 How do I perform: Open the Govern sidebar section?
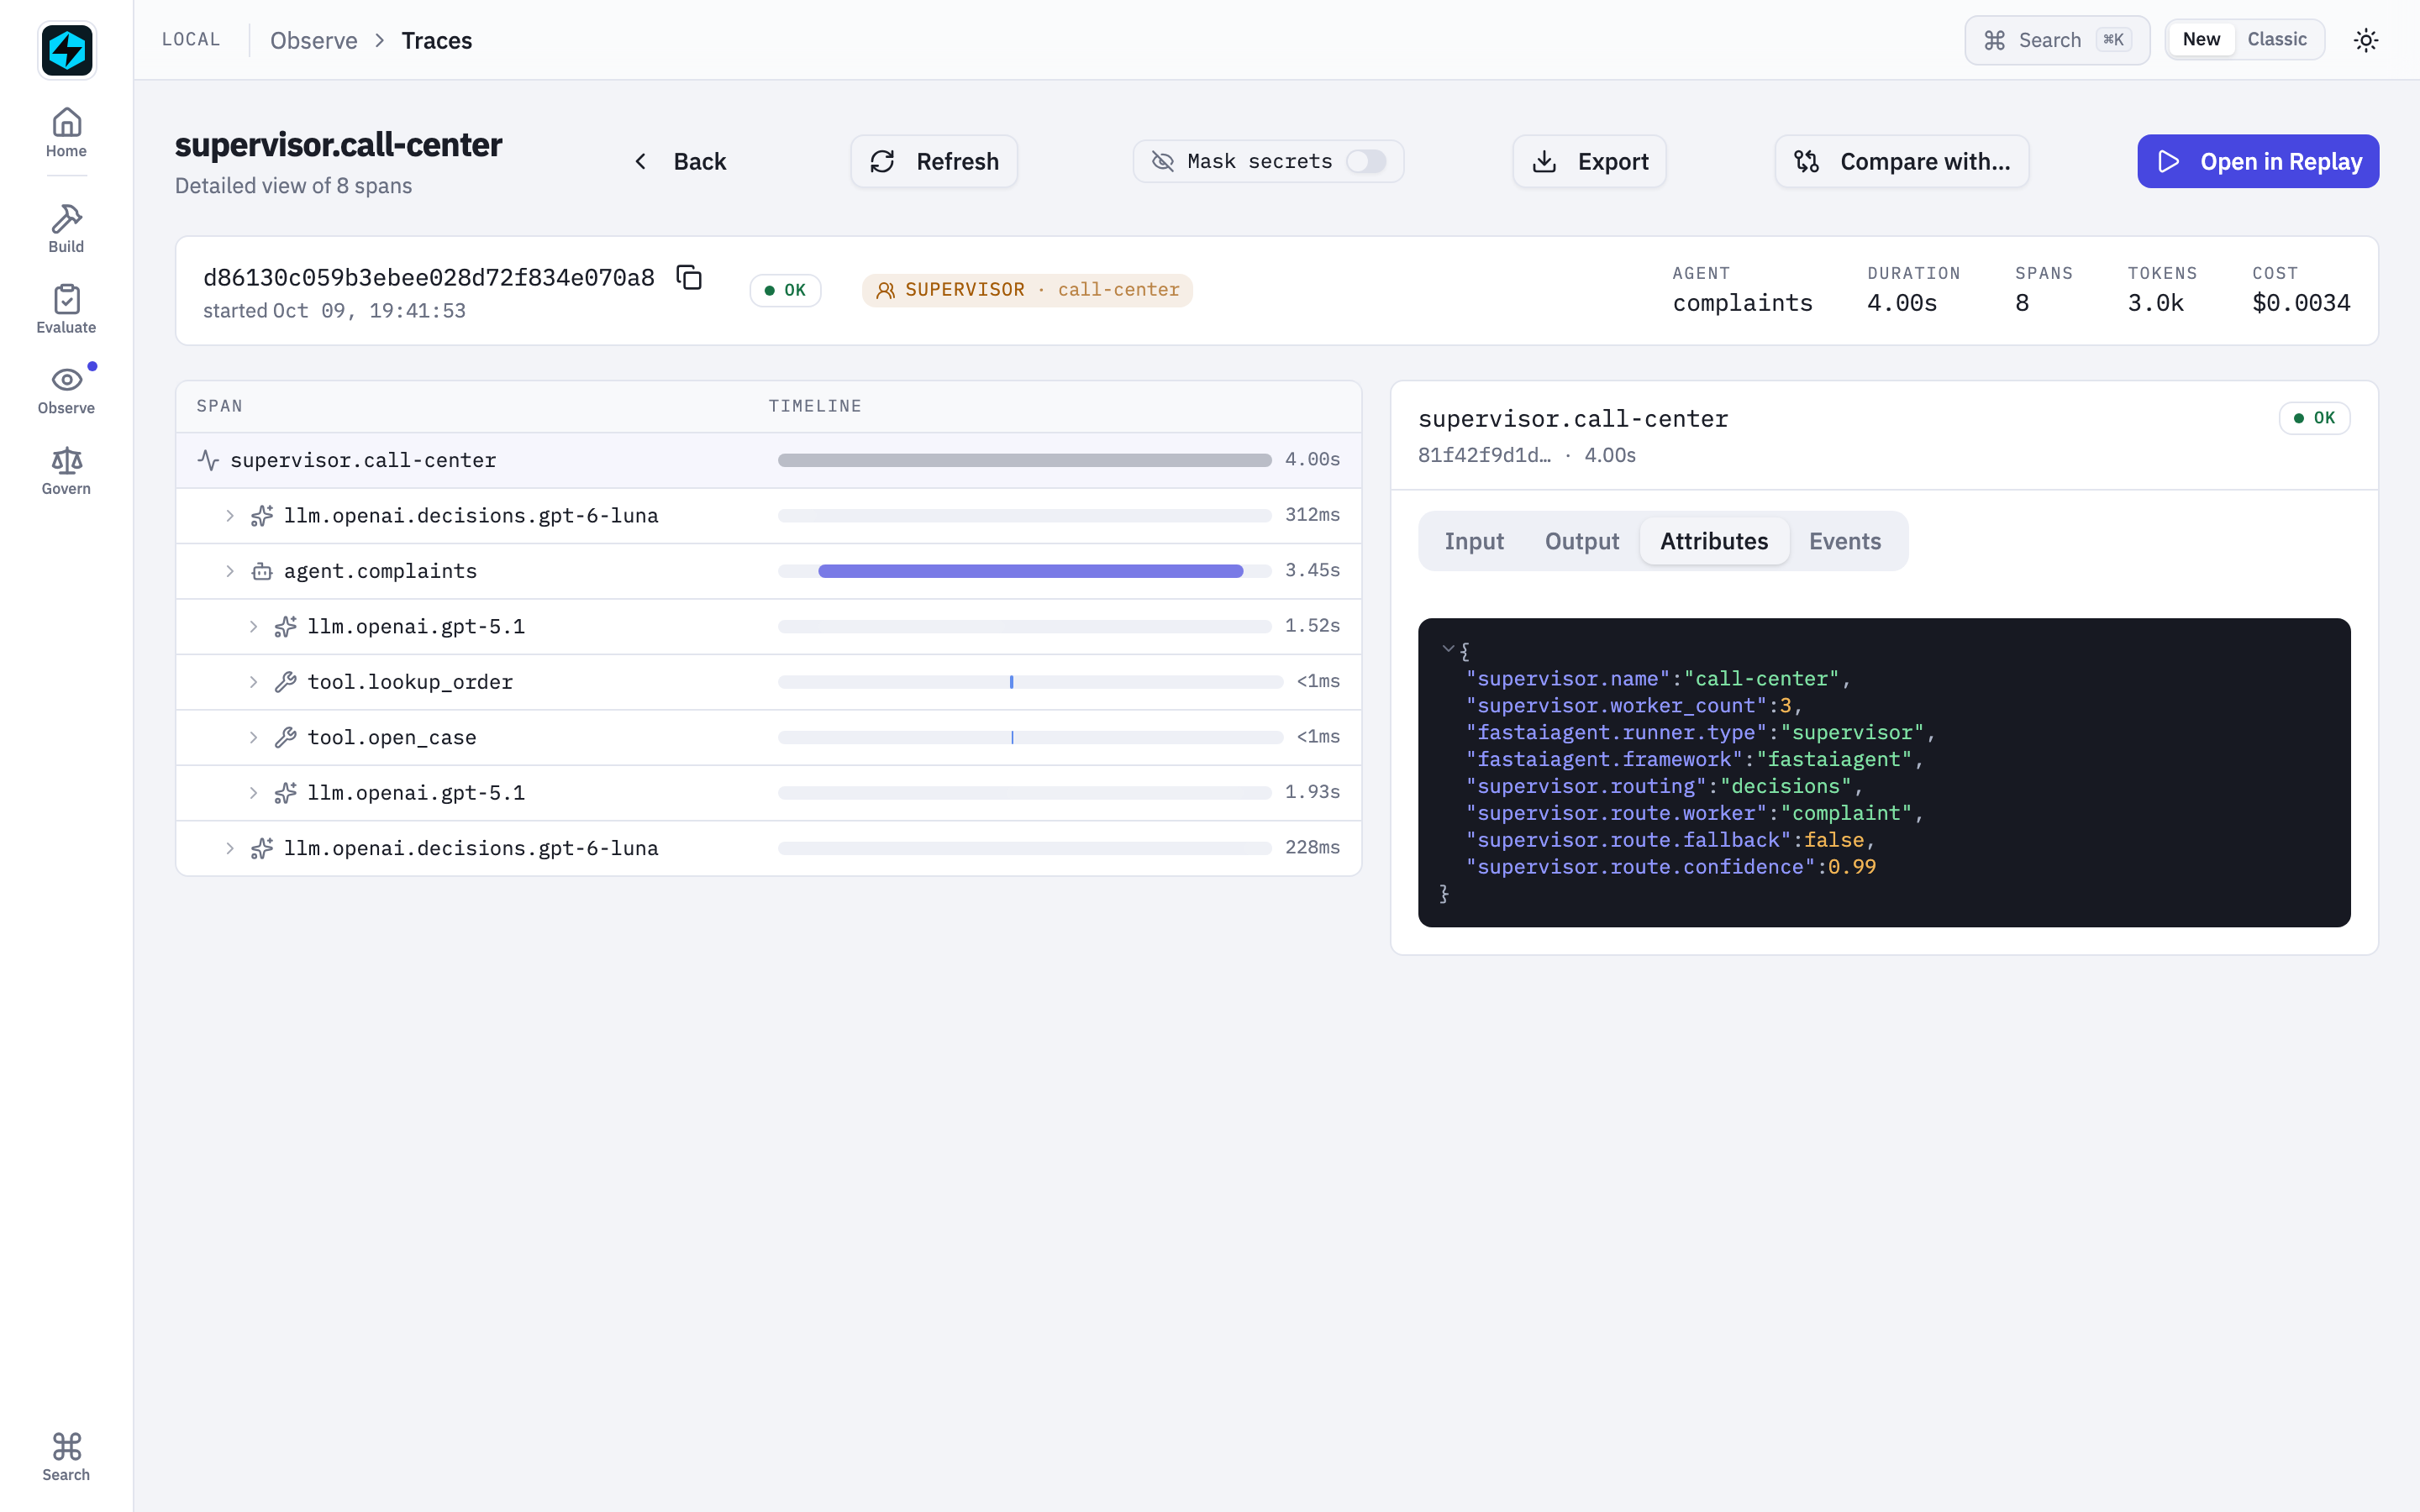[66, 471]
